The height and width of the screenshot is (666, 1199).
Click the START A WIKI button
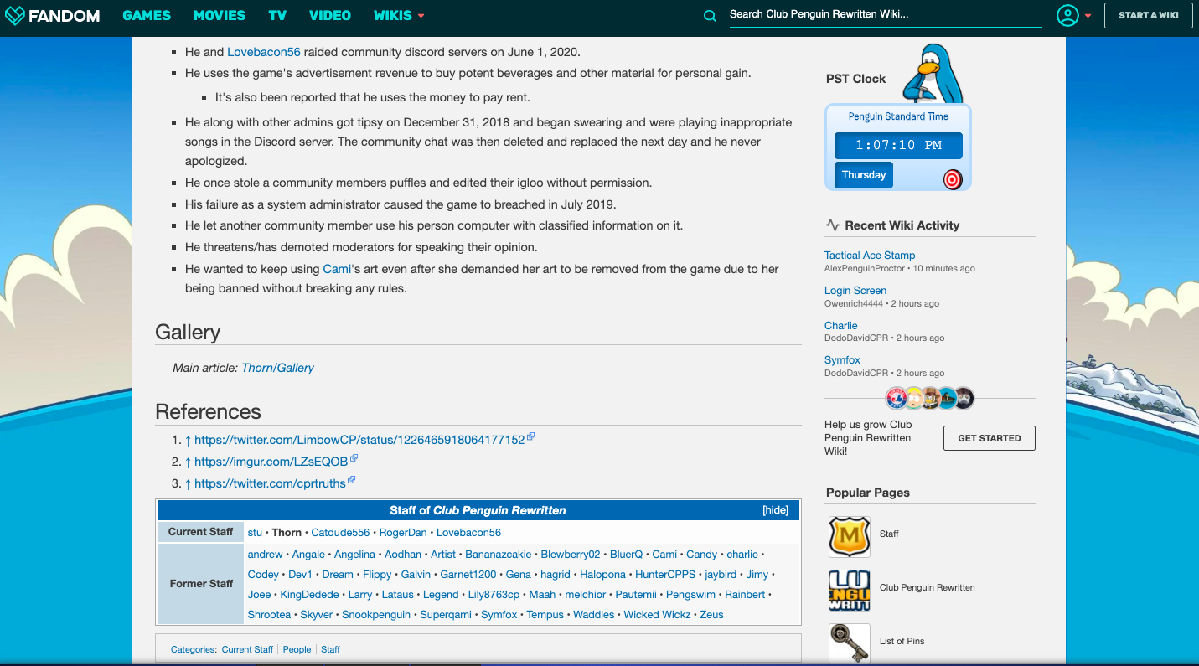click(1148, 15)
